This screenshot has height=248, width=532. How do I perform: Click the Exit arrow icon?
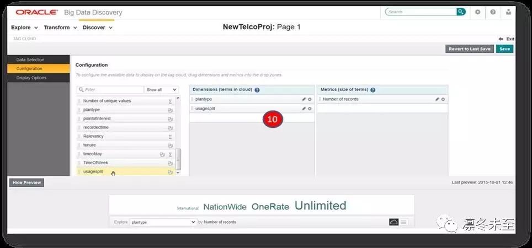[x=501, y=39]
